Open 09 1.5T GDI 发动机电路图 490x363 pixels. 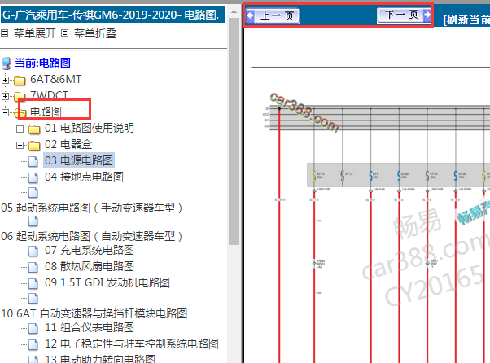107,282
